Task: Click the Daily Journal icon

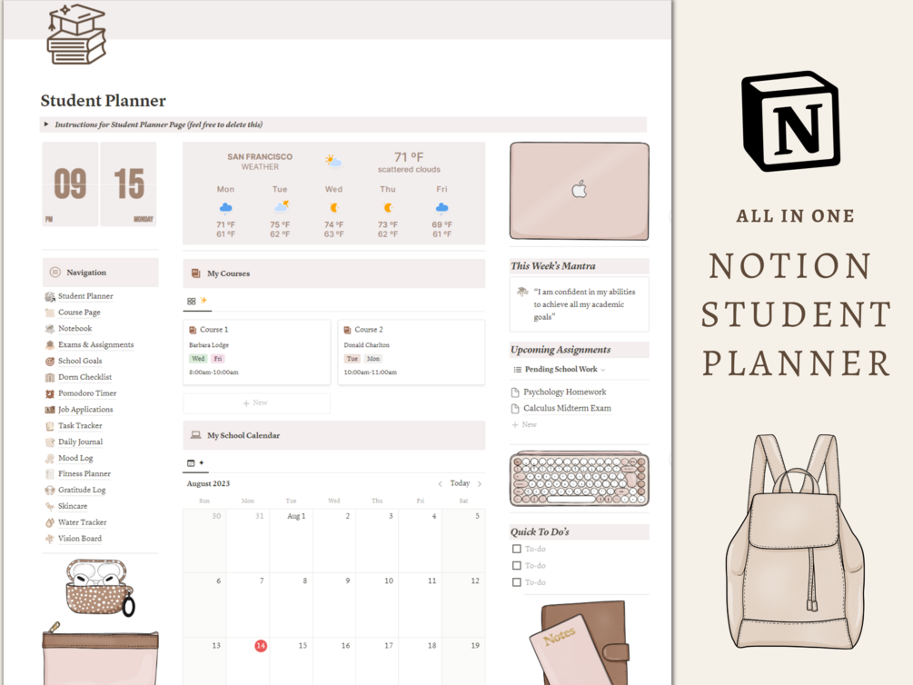Action: (x=50, y=442)
